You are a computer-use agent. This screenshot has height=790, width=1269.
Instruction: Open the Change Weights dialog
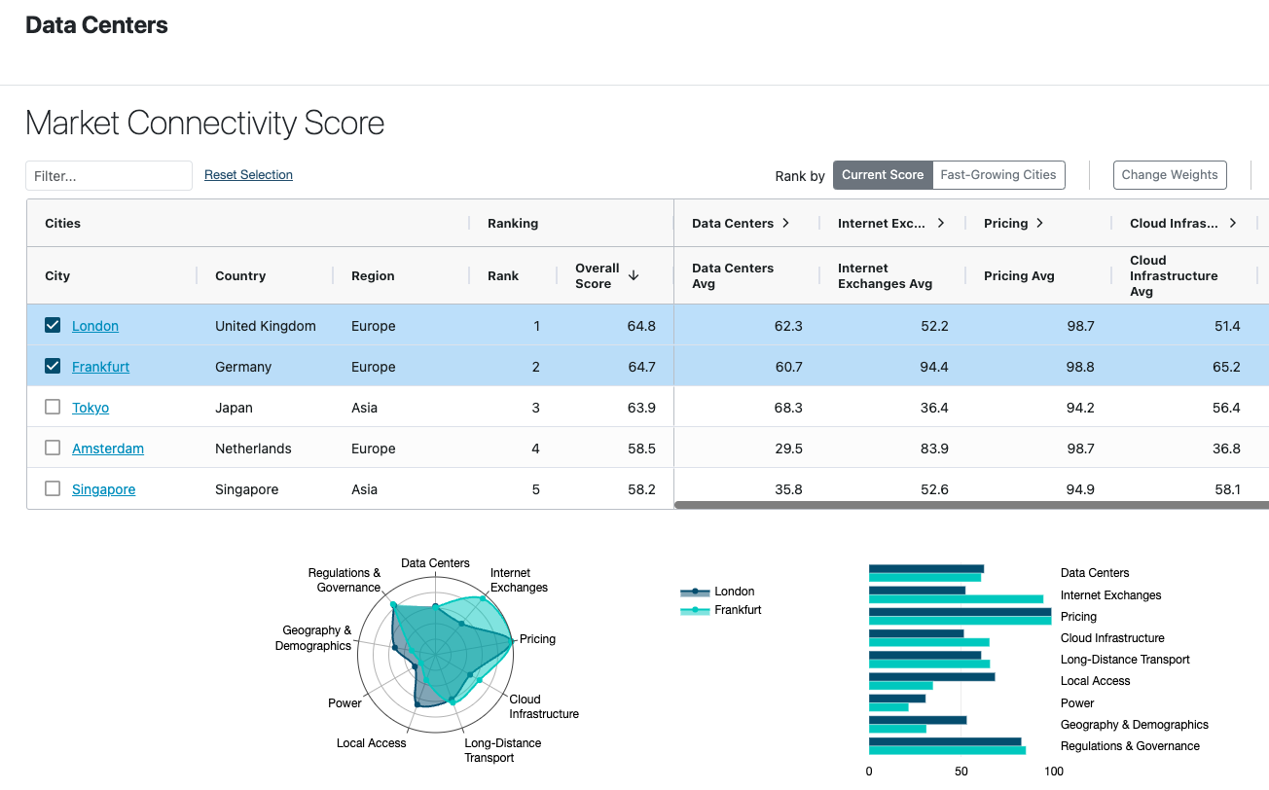[1170, 175]
